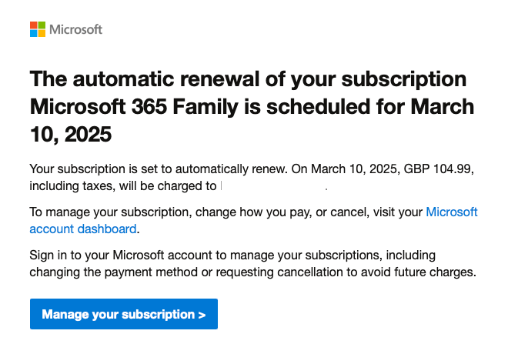Click the blank redacted payment method area
The height and width of the screenshot is (344, 518).
(x=273, y=186)
